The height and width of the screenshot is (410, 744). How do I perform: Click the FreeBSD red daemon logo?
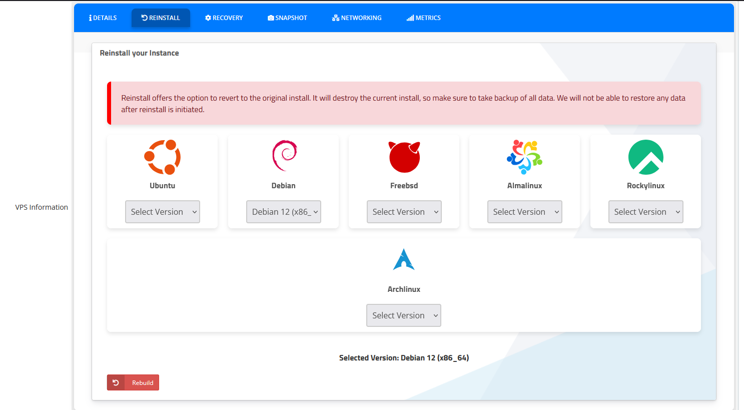point(404,157)
